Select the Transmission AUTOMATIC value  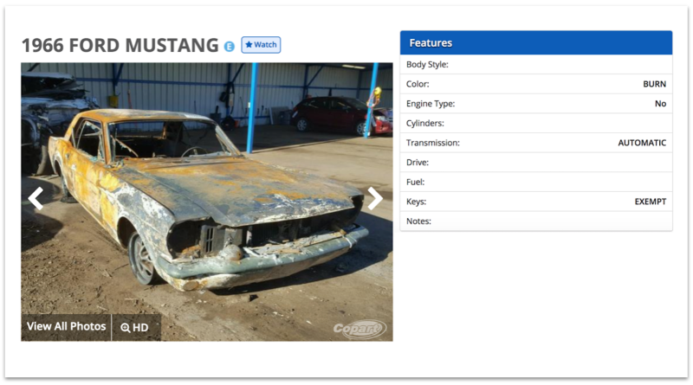[642, 143]
